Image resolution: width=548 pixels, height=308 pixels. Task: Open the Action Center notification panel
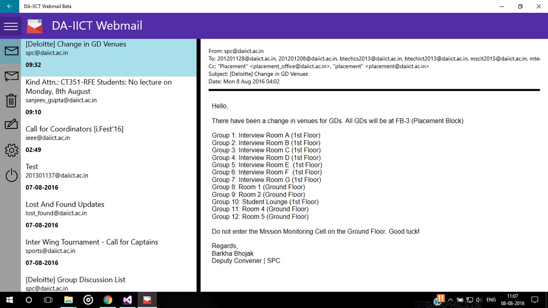click(535, 300)
